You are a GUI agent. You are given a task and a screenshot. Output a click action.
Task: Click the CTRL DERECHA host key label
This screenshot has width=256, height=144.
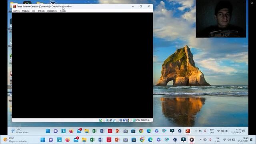click(x=143, y=120)
